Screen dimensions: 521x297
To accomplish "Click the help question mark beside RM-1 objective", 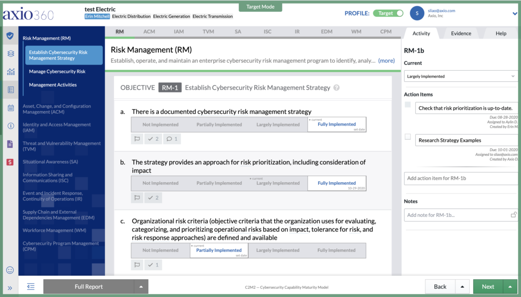I will point(336,88).
